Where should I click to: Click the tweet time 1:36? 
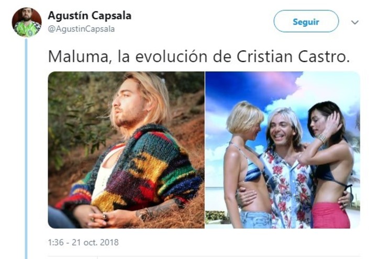pos(56,242)
